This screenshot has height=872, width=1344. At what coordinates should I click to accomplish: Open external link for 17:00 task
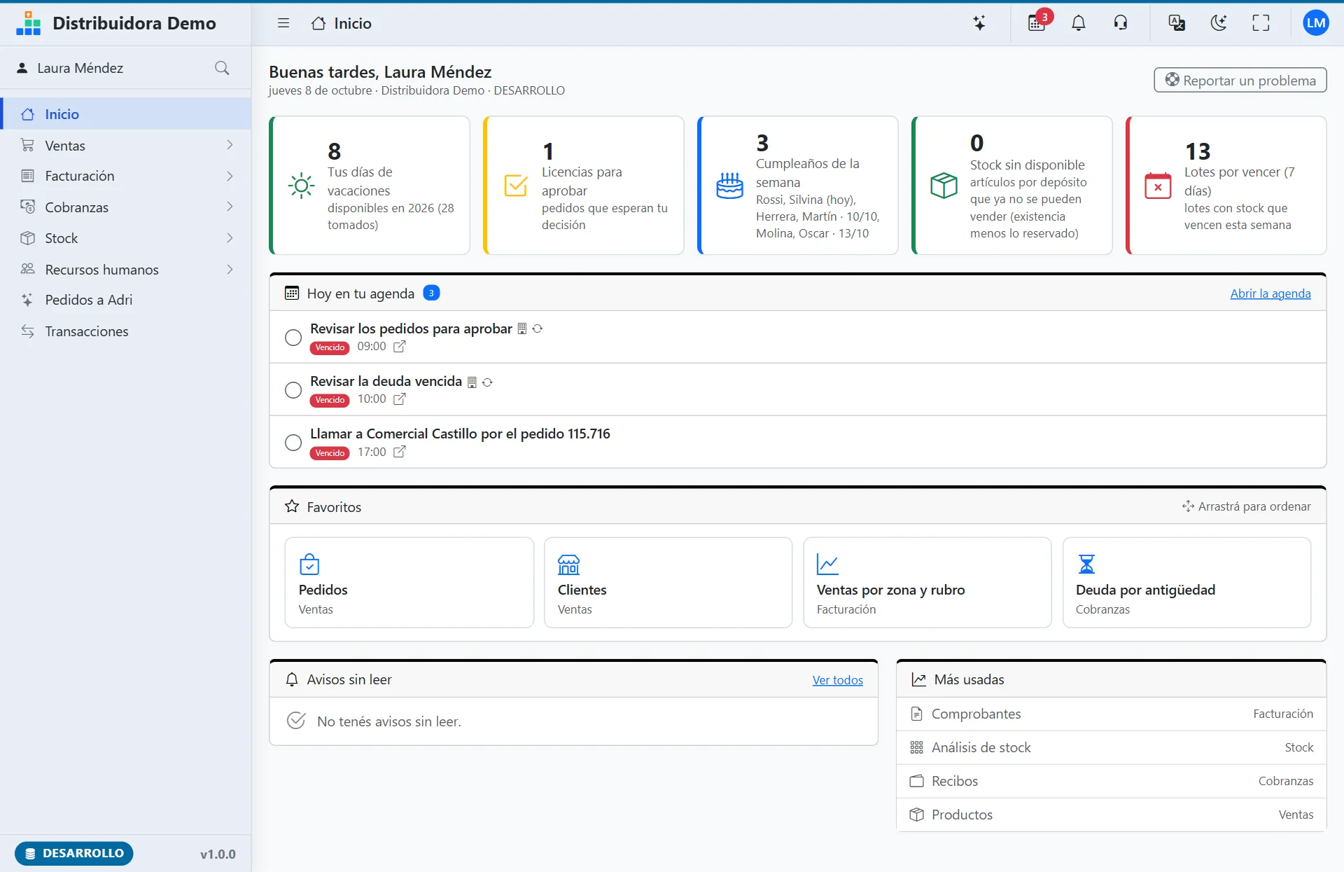[399, 452]
